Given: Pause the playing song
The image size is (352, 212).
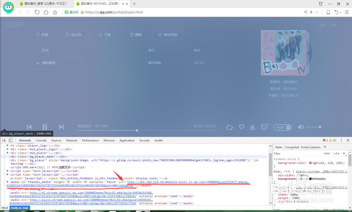Looking at the screenshot, I should pyautogui.click(x=45, y=127).
